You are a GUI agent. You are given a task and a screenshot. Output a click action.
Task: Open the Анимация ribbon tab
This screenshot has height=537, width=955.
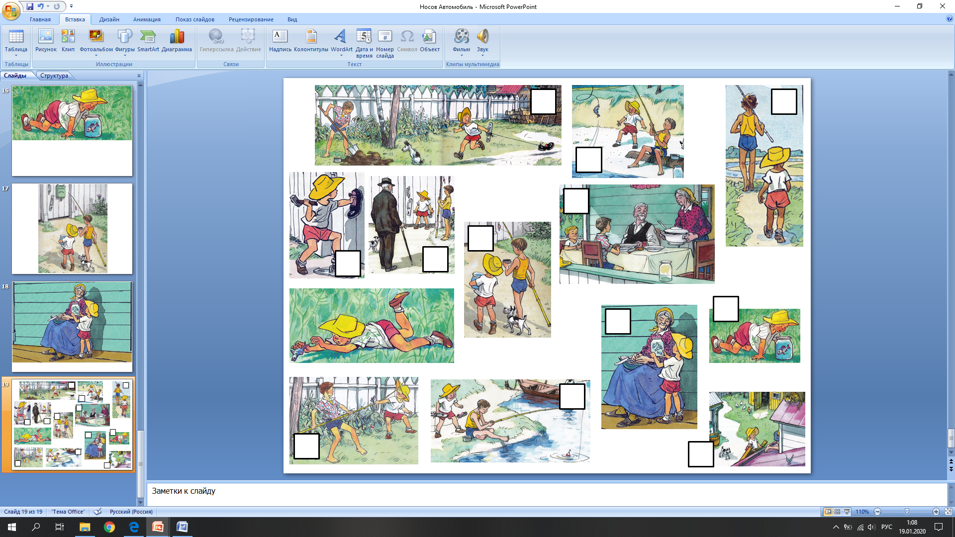tap(147, 19)
